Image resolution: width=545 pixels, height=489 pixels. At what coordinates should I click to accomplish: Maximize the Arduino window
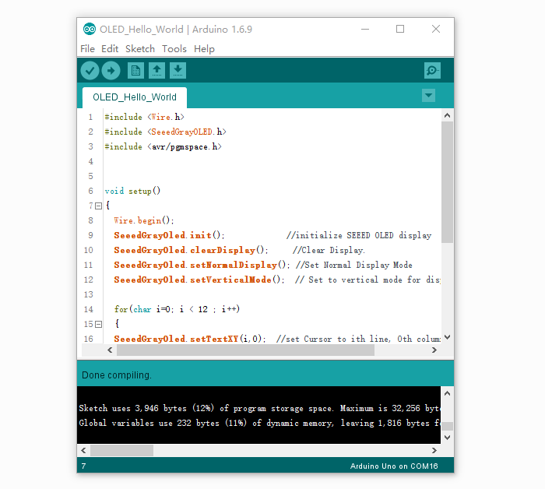tap(400, 29)
